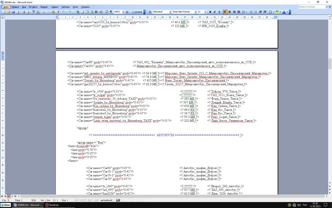Image resolution: width=332 pixels, height=208 pixels.
Task: Open the 100% zoom dropdown
Action: click(123, 12)
